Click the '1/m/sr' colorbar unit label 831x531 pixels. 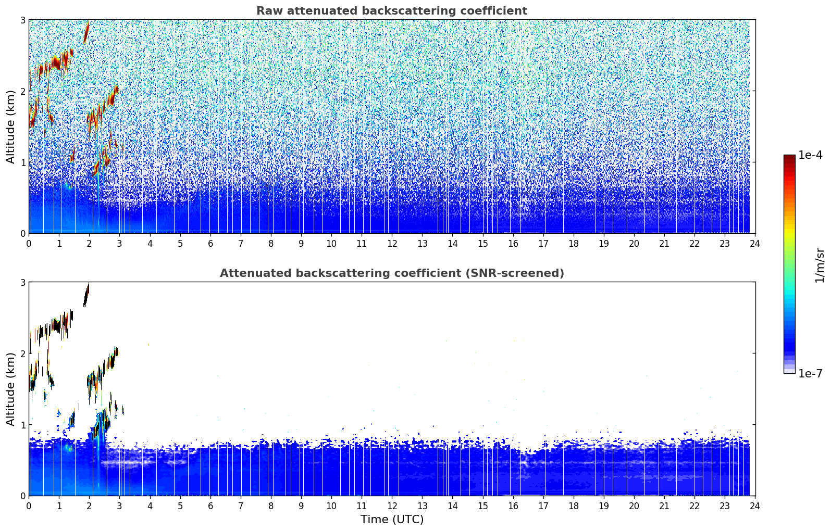click(x=820, y=265)
